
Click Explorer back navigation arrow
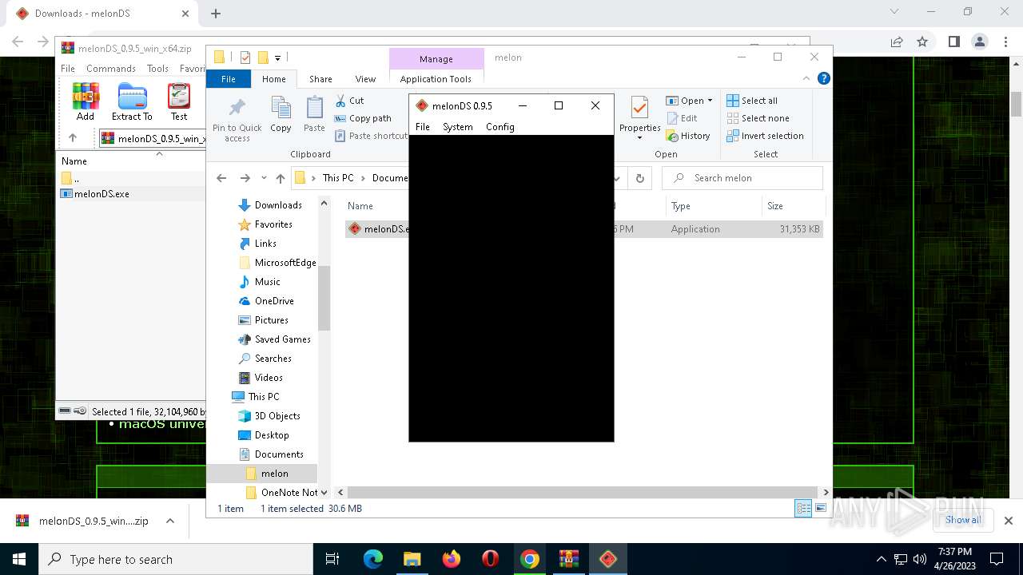[222, 178]
